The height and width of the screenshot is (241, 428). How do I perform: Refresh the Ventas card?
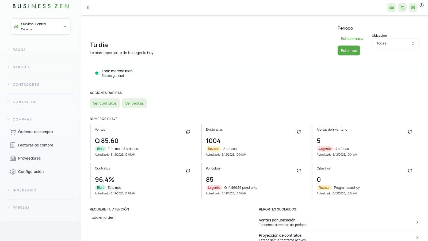(188, 132)
